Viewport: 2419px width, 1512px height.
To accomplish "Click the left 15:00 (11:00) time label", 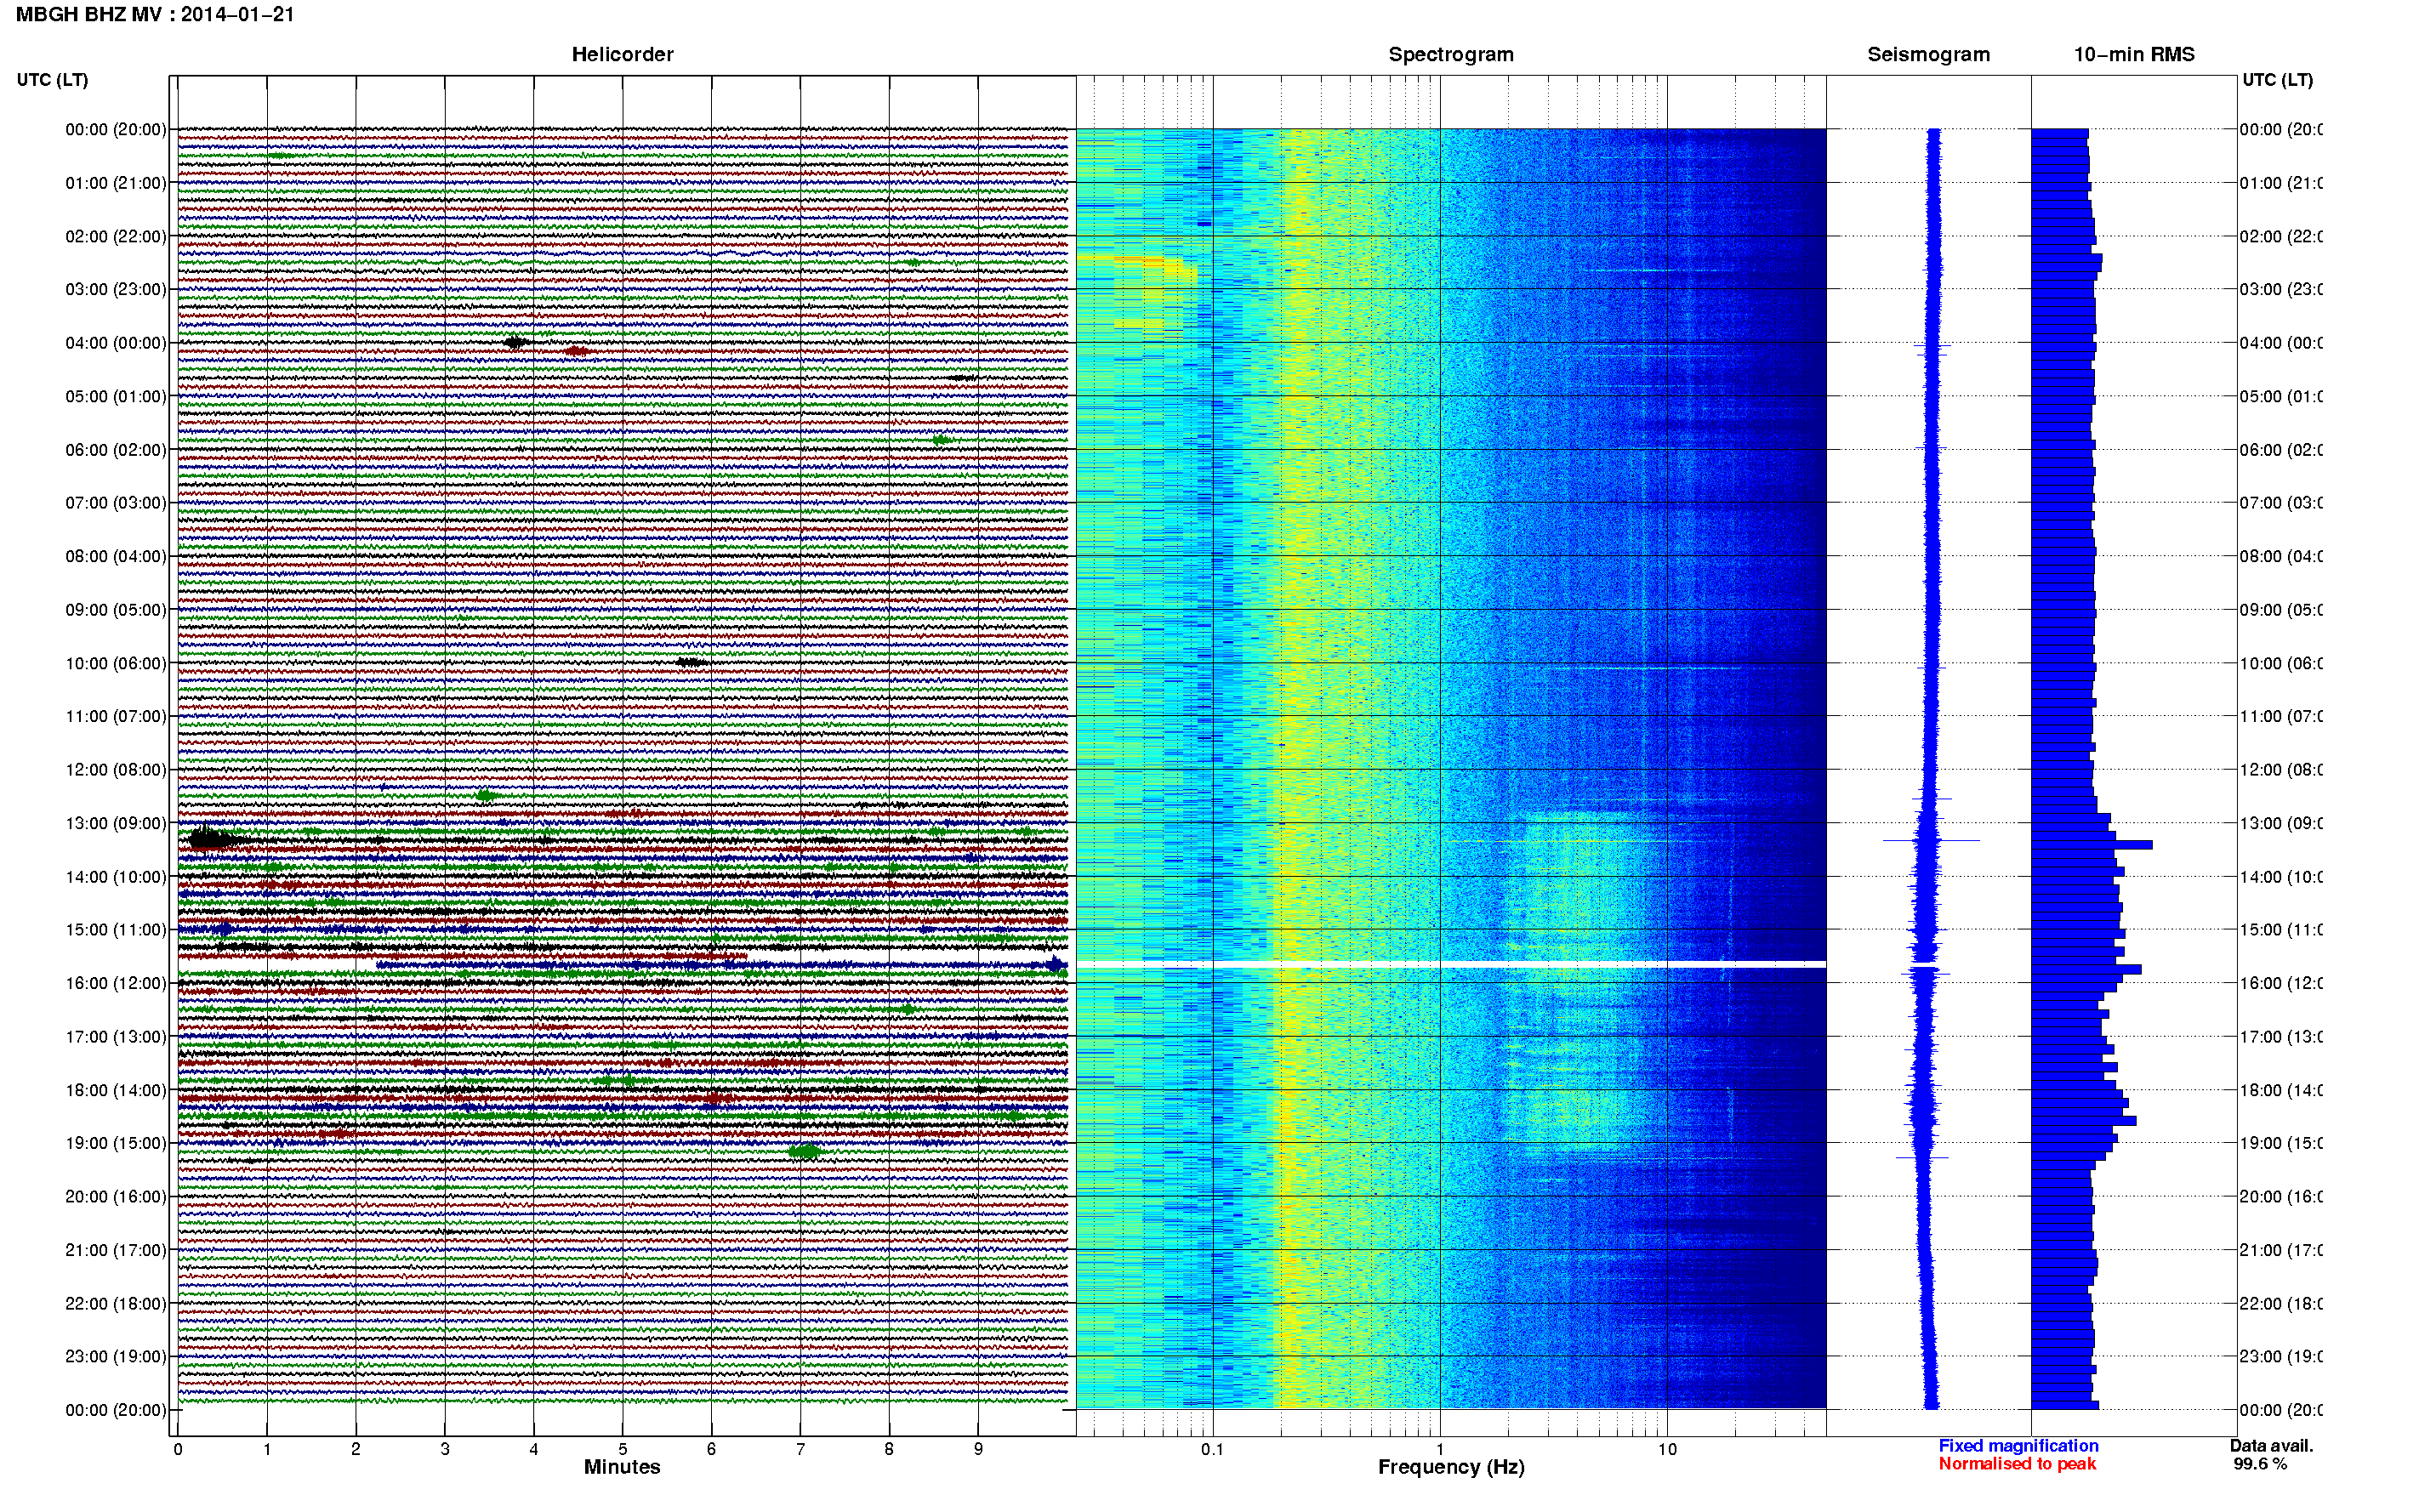I will point(116,930).
